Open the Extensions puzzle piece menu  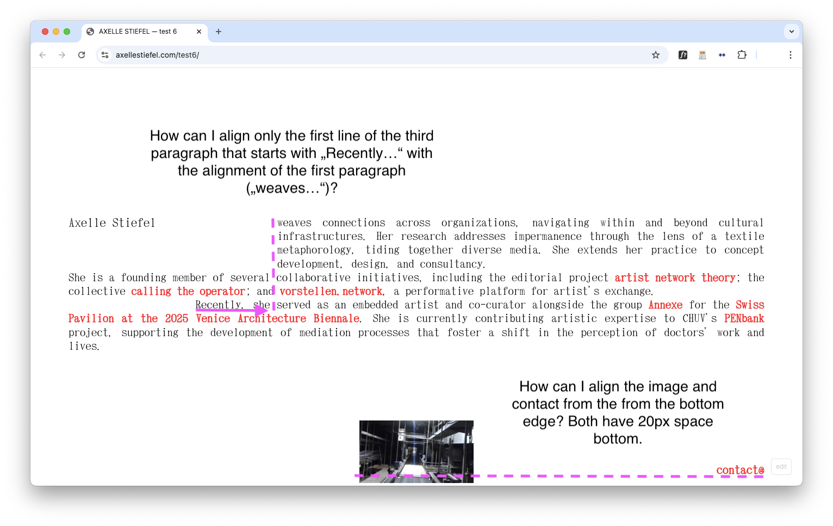(x=742, y=55)
